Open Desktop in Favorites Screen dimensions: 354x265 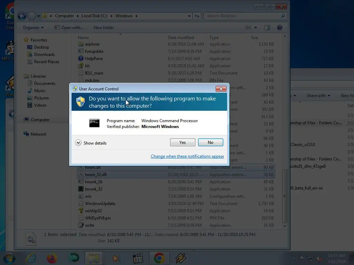[41, 47]
